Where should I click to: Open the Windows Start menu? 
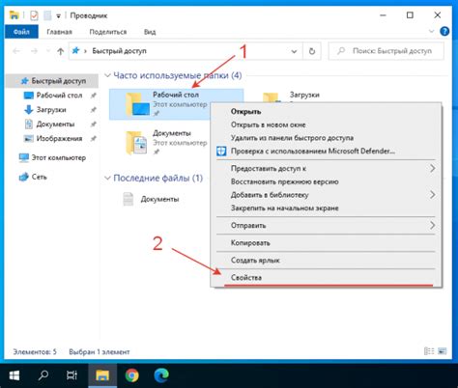point(14,375)
